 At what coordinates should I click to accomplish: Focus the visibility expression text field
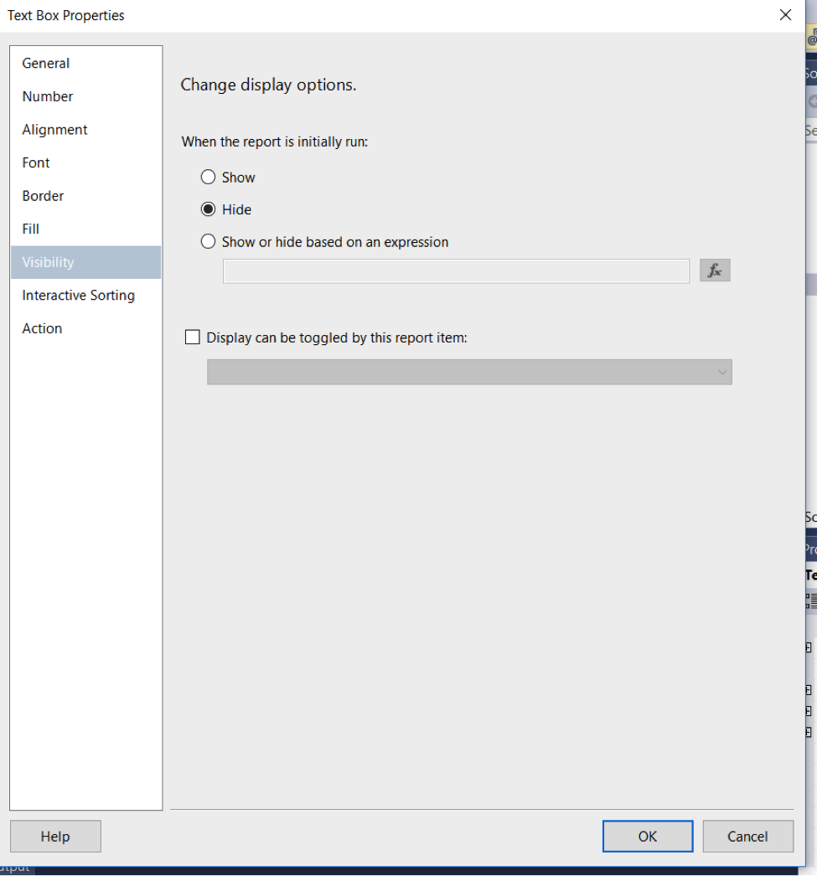click(x=456, y=271)
